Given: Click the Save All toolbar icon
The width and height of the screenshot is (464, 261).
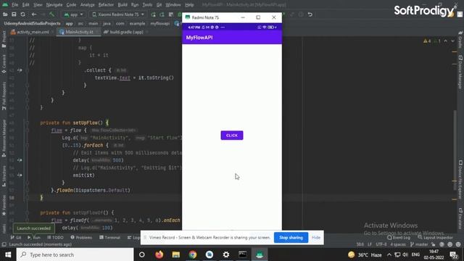Looking at the screenshot, I should click(14, 14).
